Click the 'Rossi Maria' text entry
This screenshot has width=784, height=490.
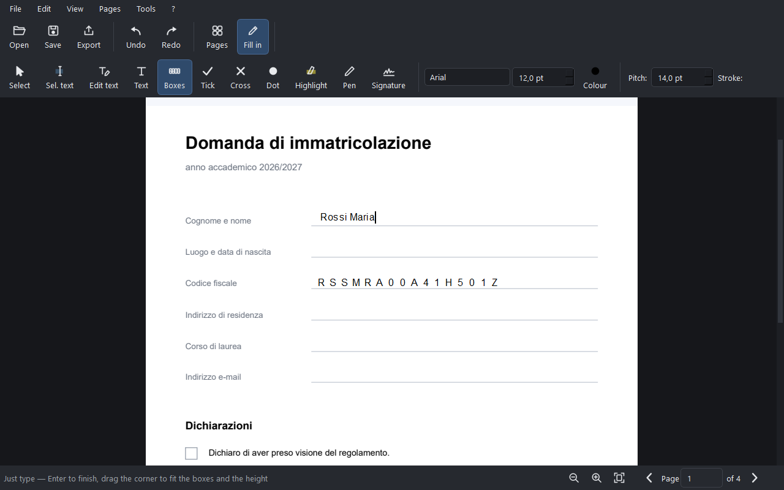pyautogui.click(x=347, y=217)
